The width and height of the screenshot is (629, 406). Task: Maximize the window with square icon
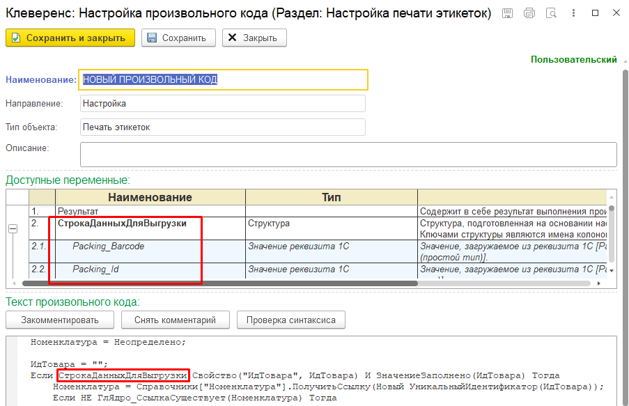(x=596, y=13)
